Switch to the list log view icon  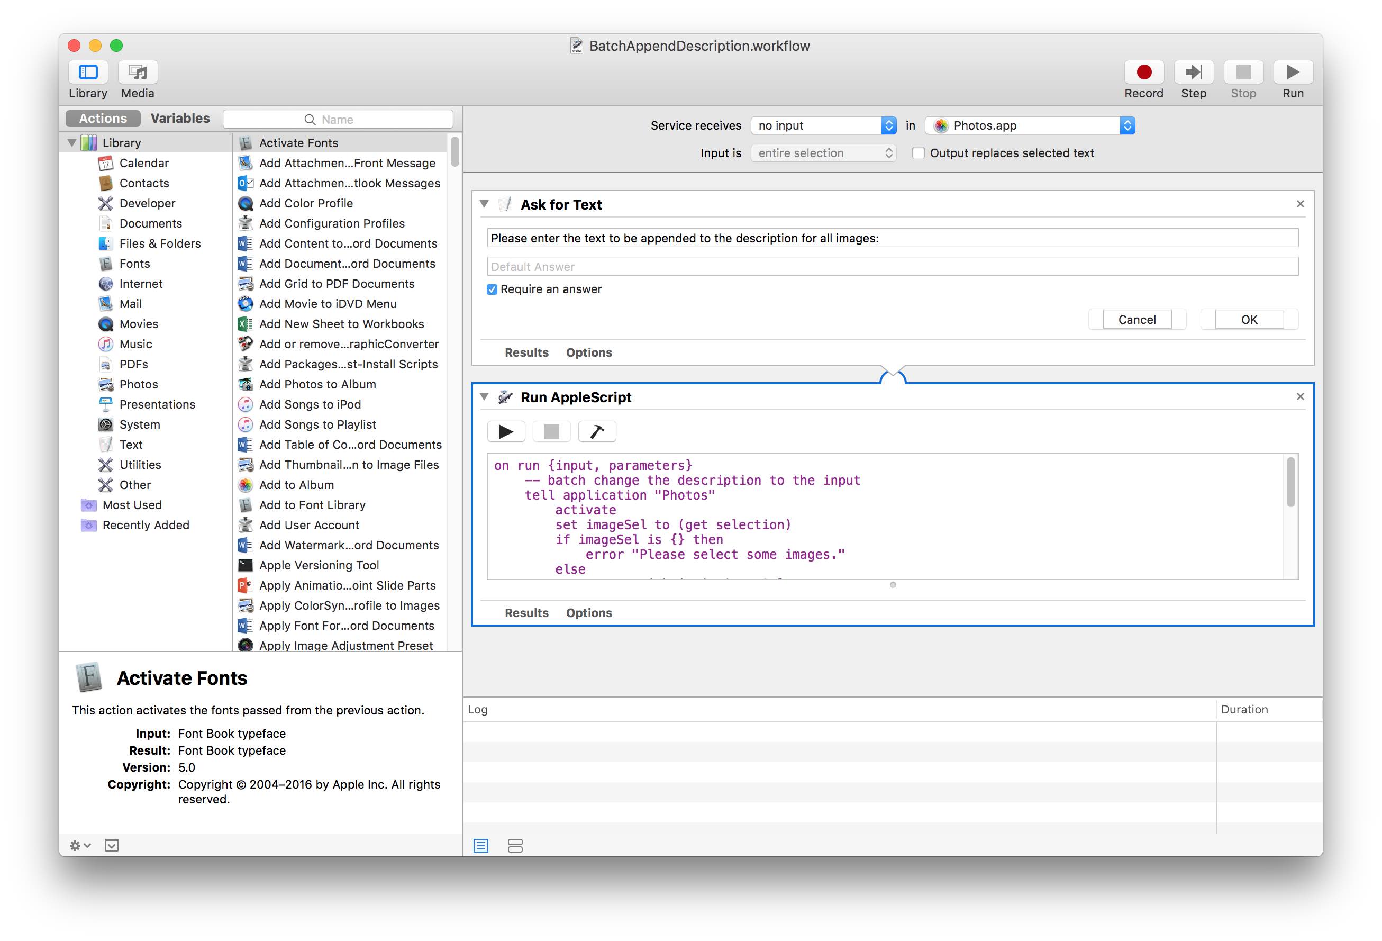tap(480, 845)
